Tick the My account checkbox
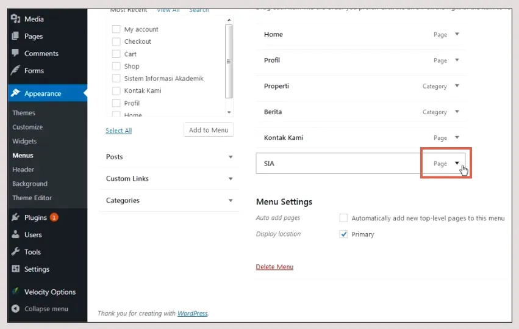The height and width of the screenshot is (329, 519). pos(116,29)
